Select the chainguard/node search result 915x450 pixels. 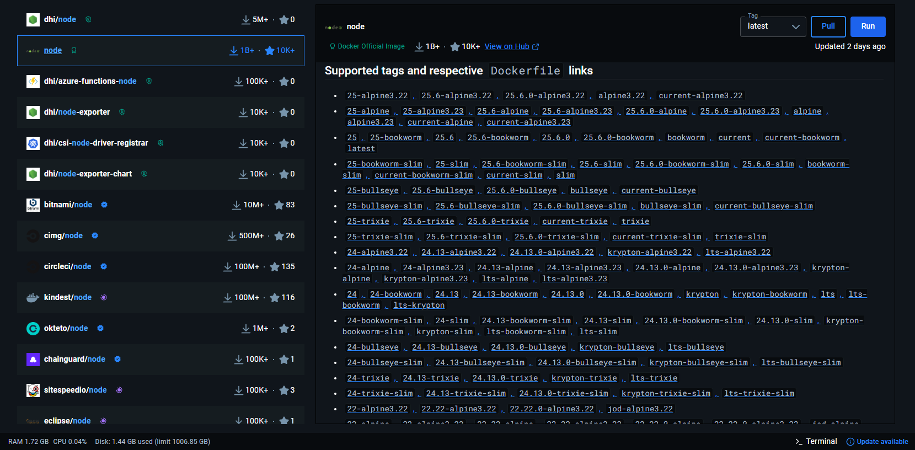[x=160, y=360]
